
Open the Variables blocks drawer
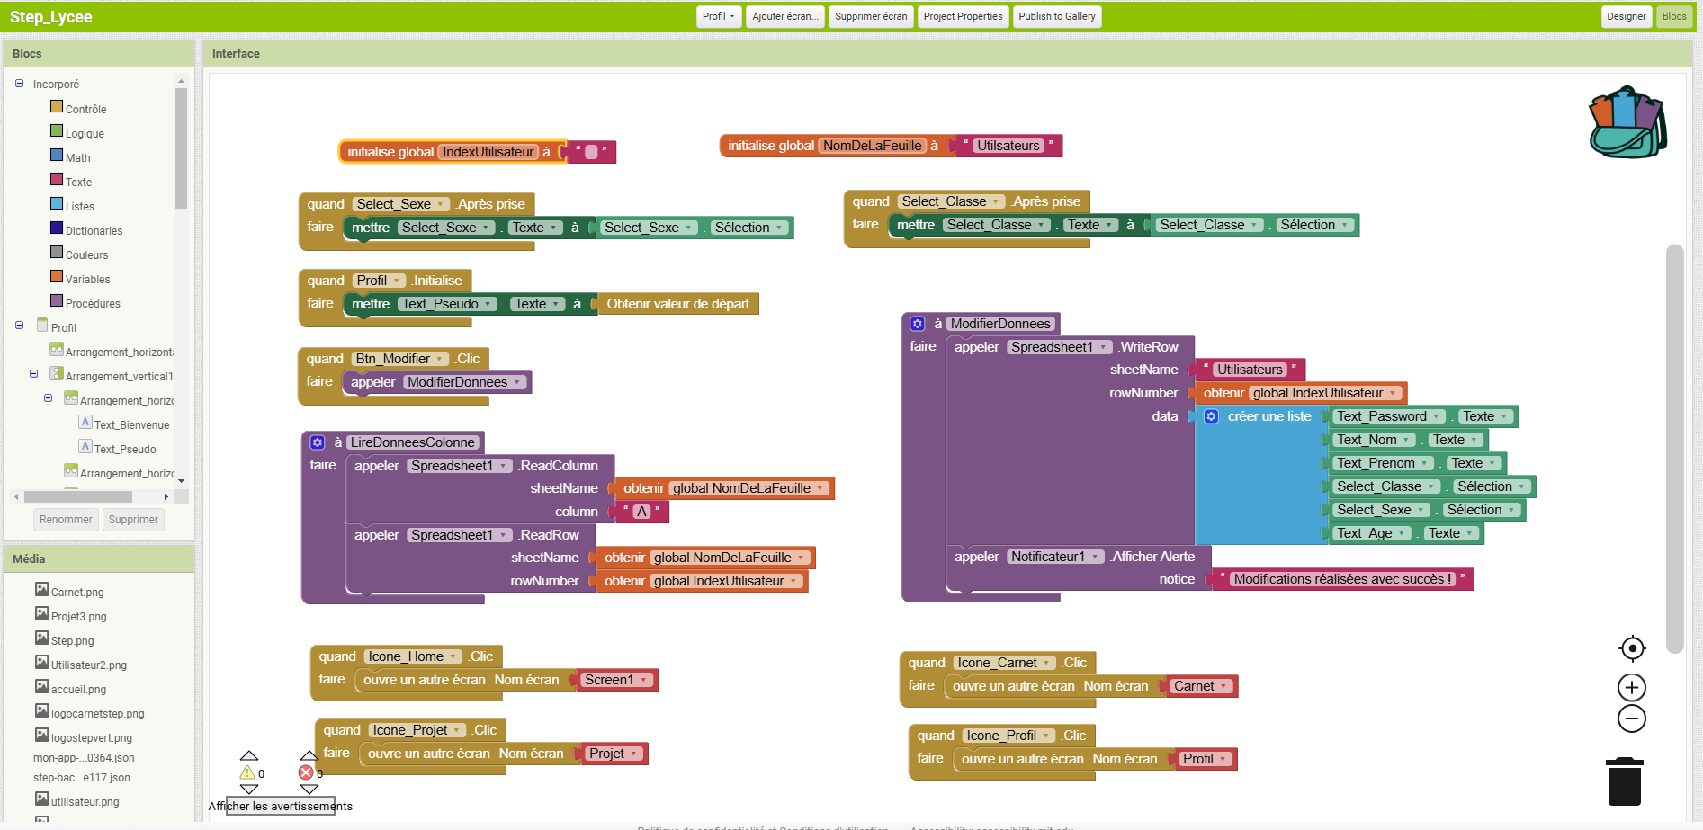click(x=88, y=279)
